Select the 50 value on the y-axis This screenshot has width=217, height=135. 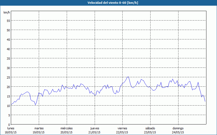[x=8, y=30]
